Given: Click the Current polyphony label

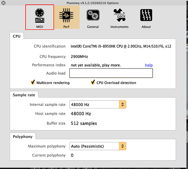Looking at the screenshot, I should coord(49,155).
